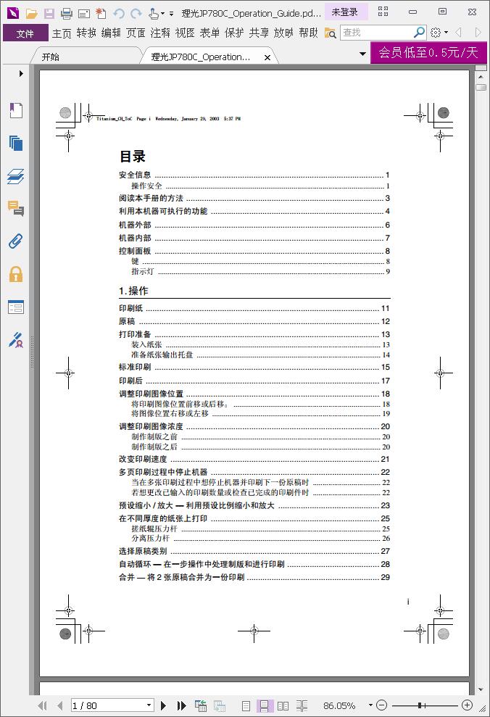This screenshot has height=717, width=490.
Task: Print the document using the printer icon
Action: (67, 13)
